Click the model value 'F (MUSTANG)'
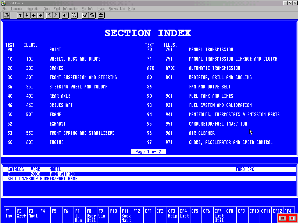298x223 pixels. click(62, 174)
